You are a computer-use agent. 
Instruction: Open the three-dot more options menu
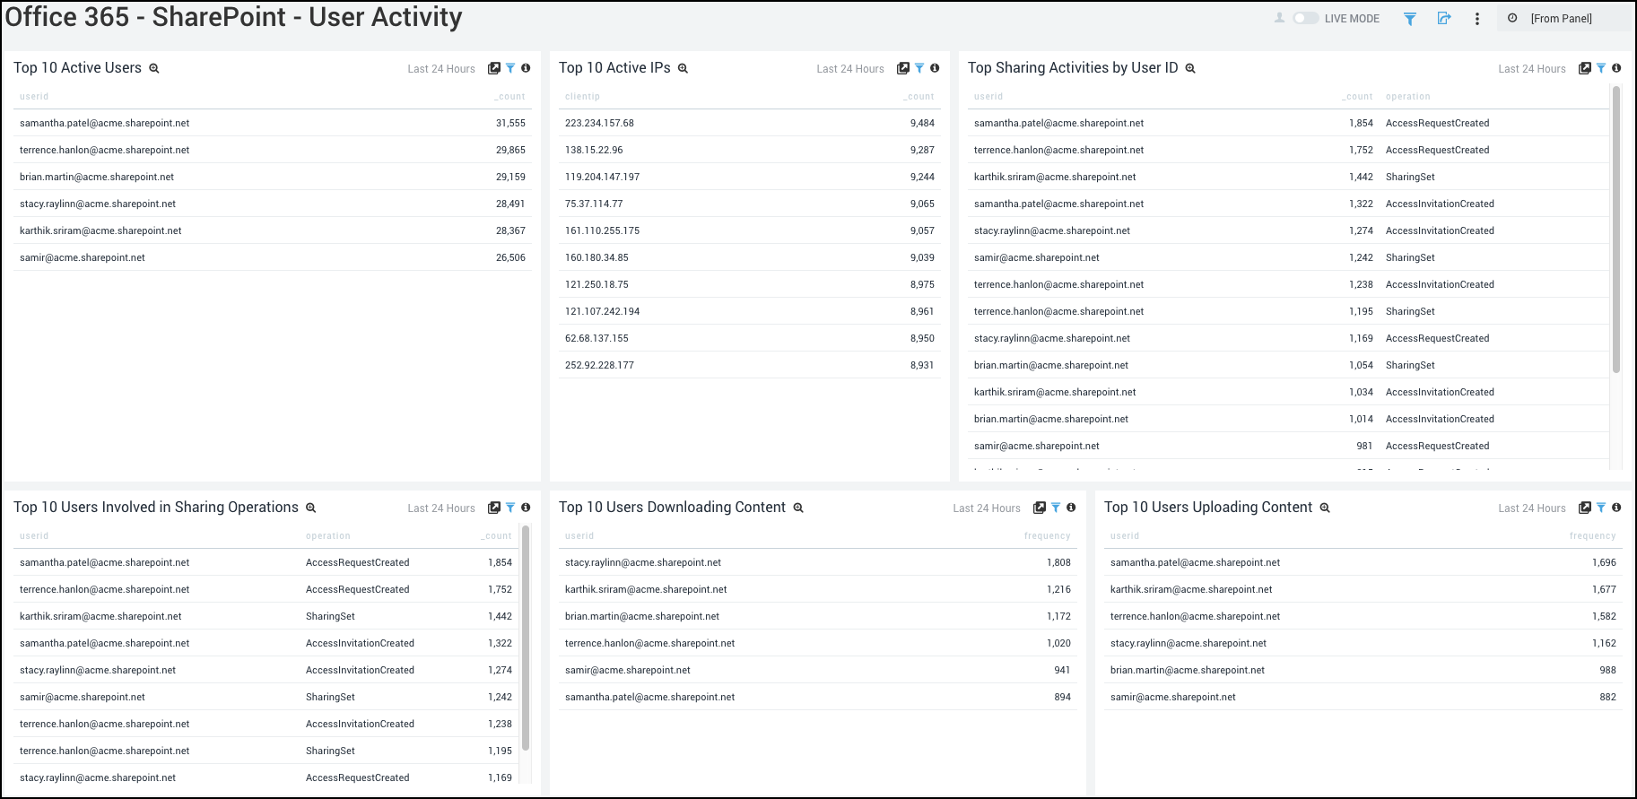1476,19
